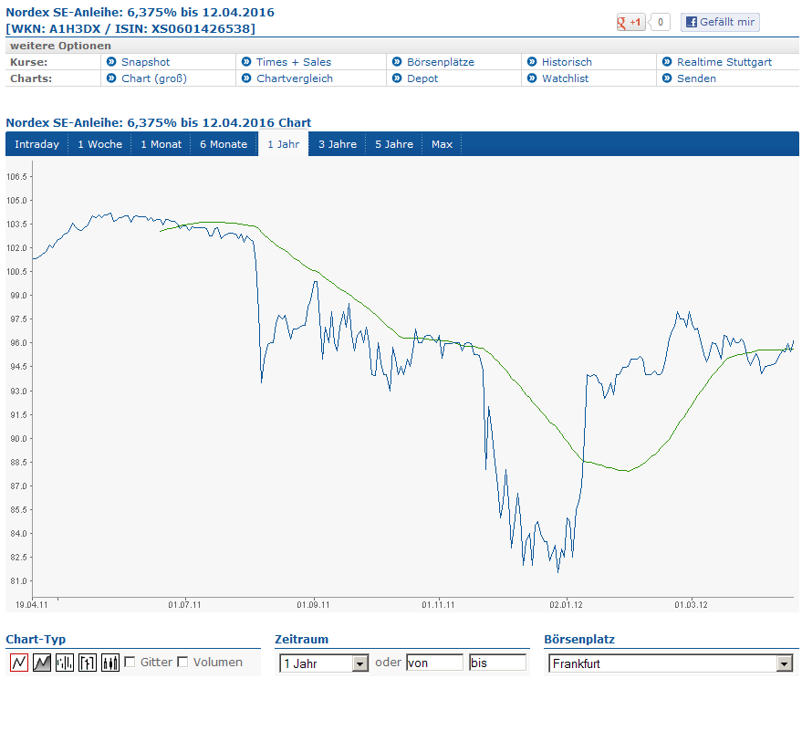Click the arrow icon beside Snapshot
This screenshot has width=802, height=731.
pyautogui.click(x=111, y=62)
